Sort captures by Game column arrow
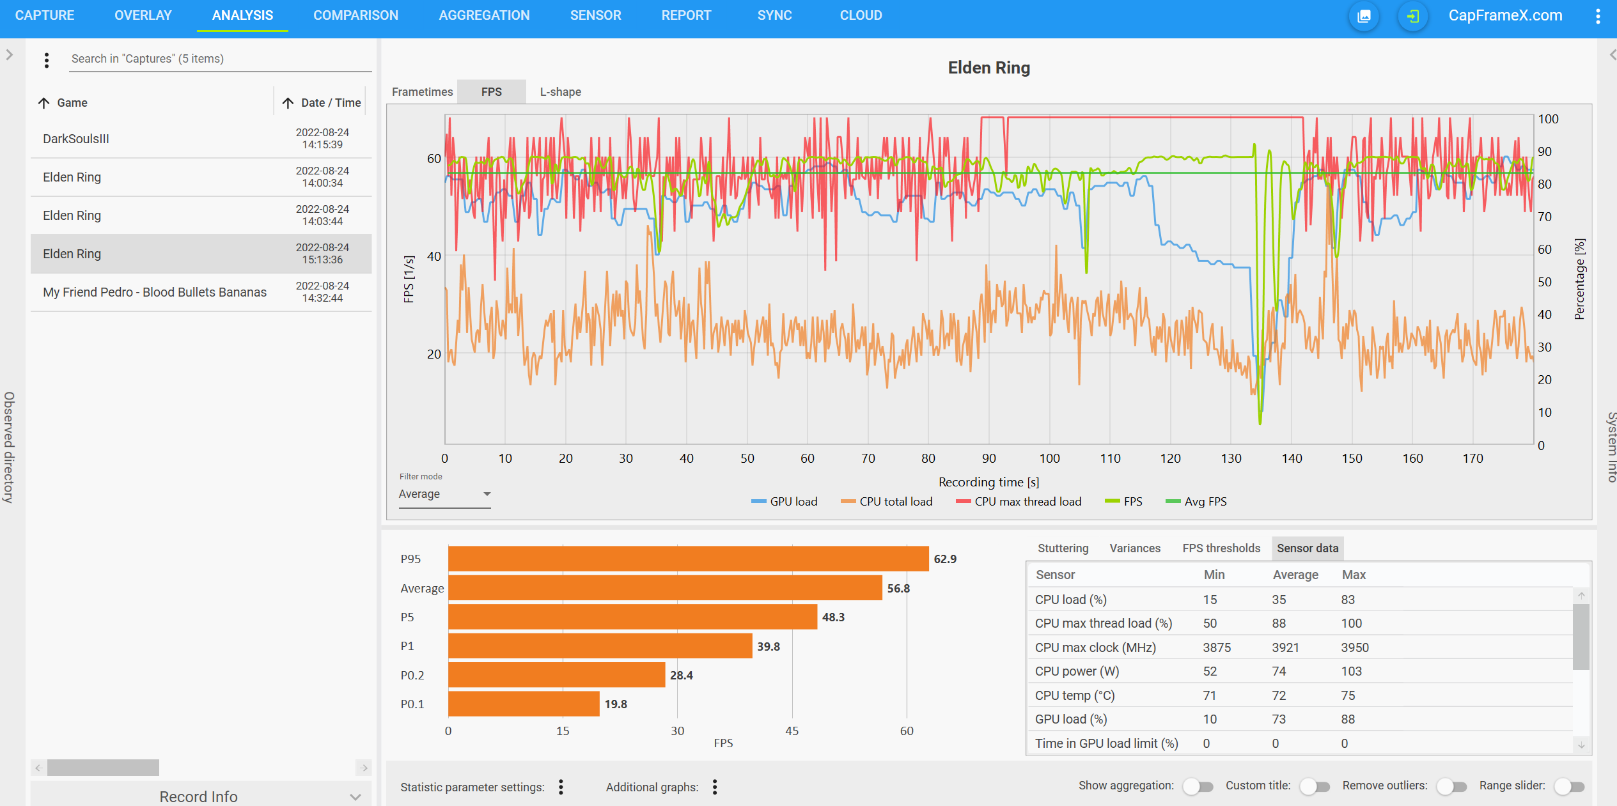Viewport: 1617px width, 806px height. 44,103
